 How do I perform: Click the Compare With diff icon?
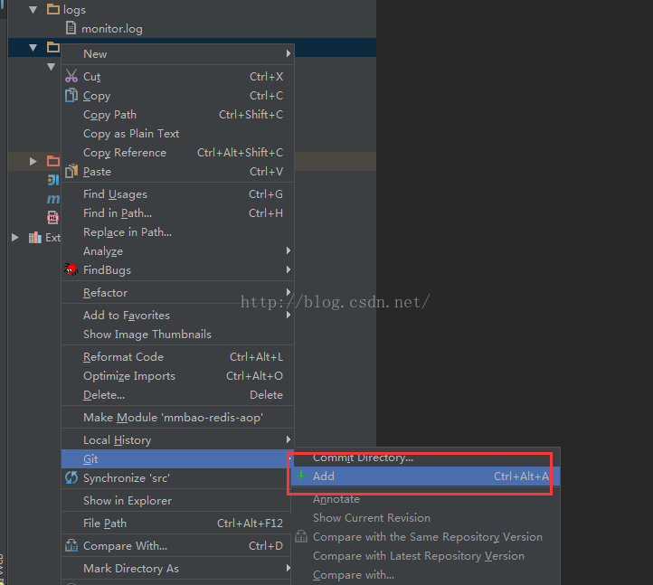tap(71, 545)
